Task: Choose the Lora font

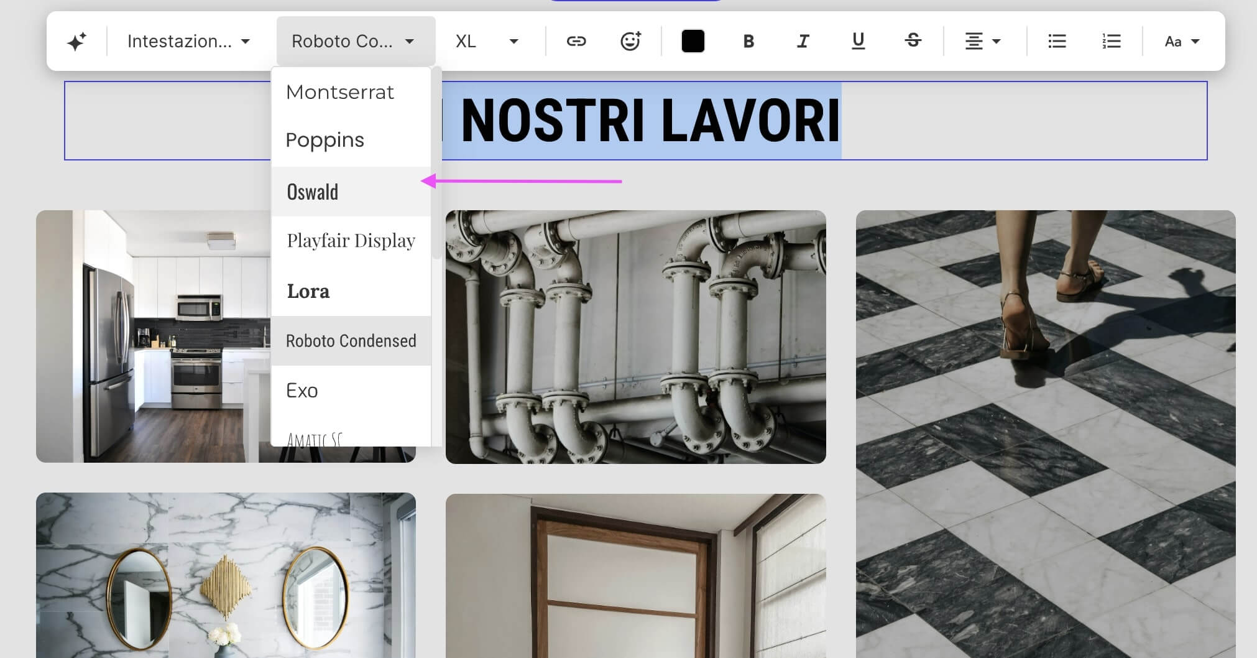Action: 308,290
